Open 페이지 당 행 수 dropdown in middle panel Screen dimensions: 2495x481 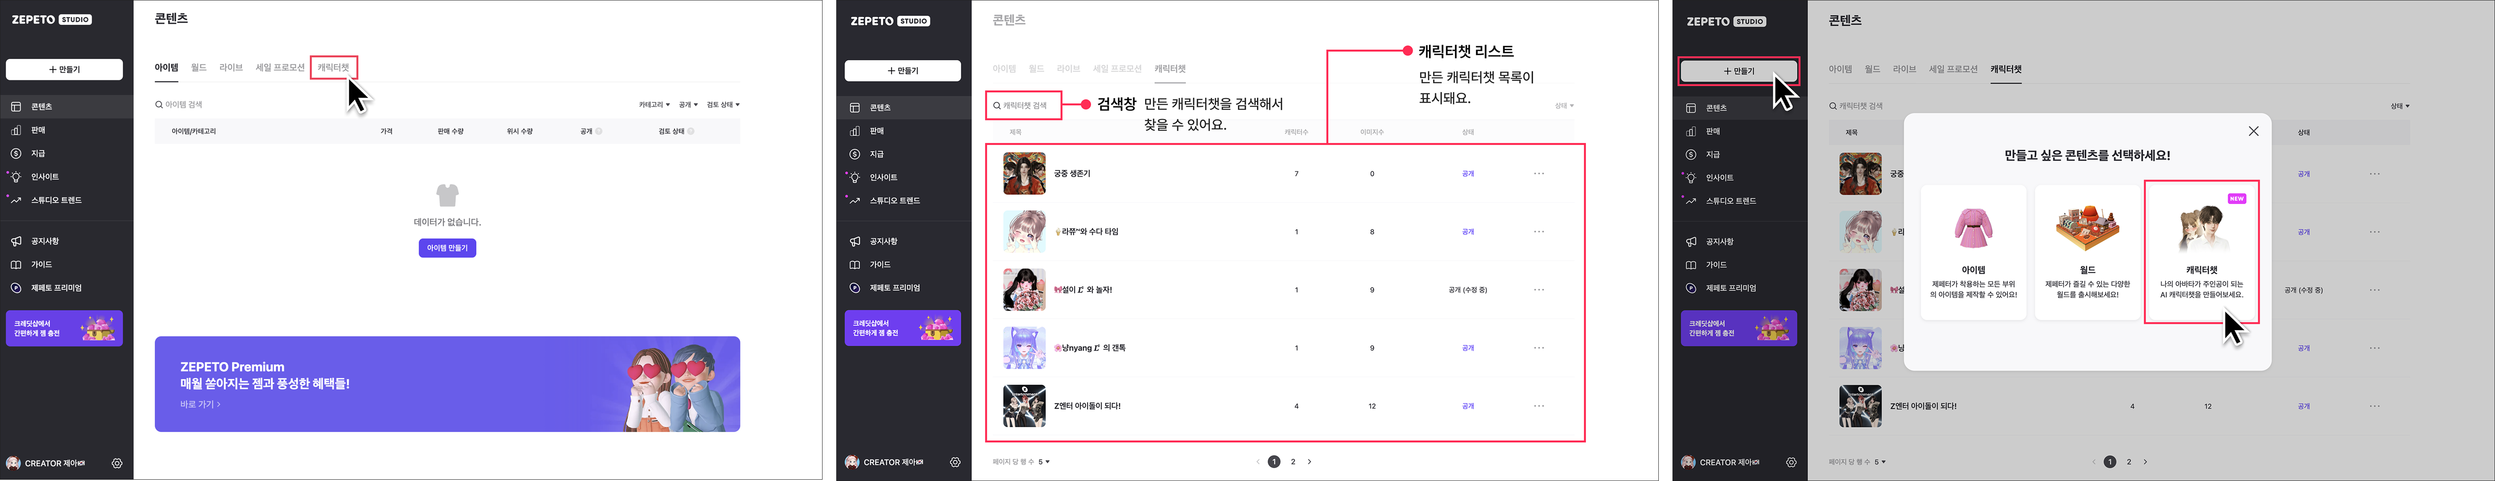pyautogui.click(x=1044, y=462)
